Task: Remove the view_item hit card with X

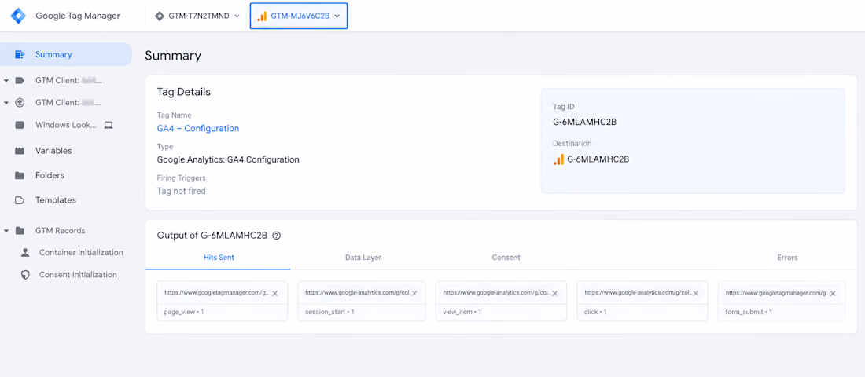Action: (x=555, y=293)
